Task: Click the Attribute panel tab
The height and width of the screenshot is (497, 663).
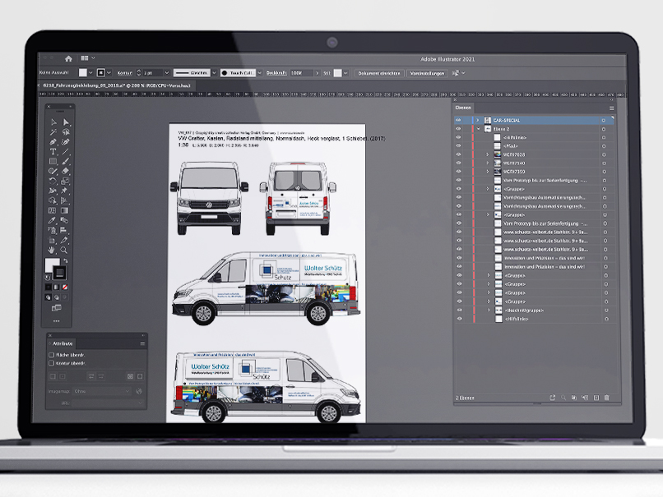Action: point(63,343)
